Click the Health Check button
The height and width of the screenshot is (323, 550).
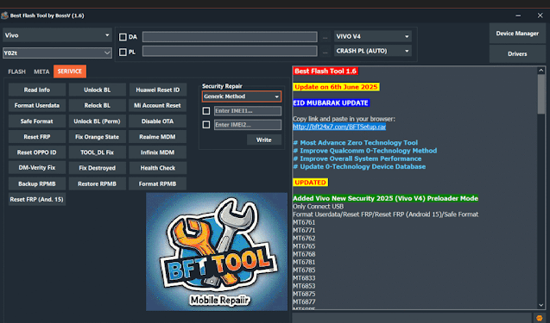pyautogui.click(x=157, y=168)
